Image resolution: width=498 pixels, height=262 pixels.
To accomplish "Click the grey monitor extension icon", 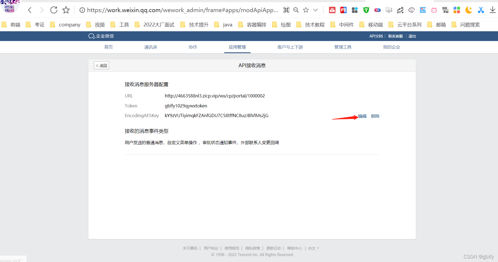I will click(389, 10).
